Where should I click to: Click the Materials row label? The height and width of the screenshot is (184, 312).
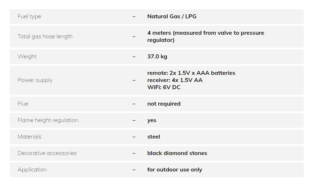pos(29,137)
